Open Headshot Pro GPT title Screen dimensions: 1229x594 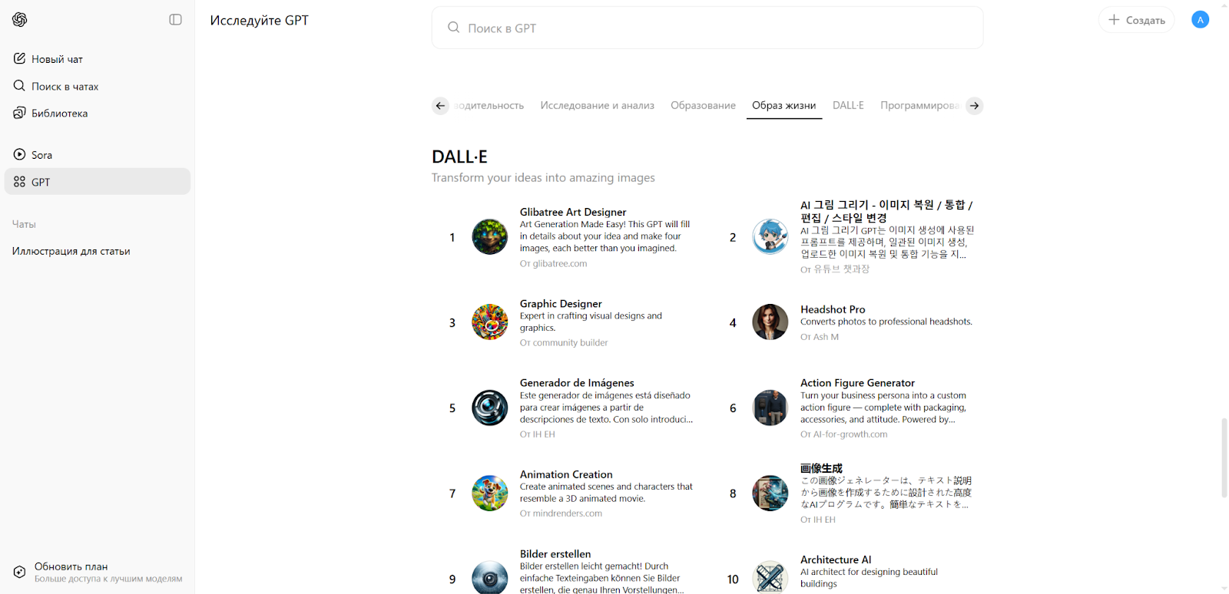[833, 309]
